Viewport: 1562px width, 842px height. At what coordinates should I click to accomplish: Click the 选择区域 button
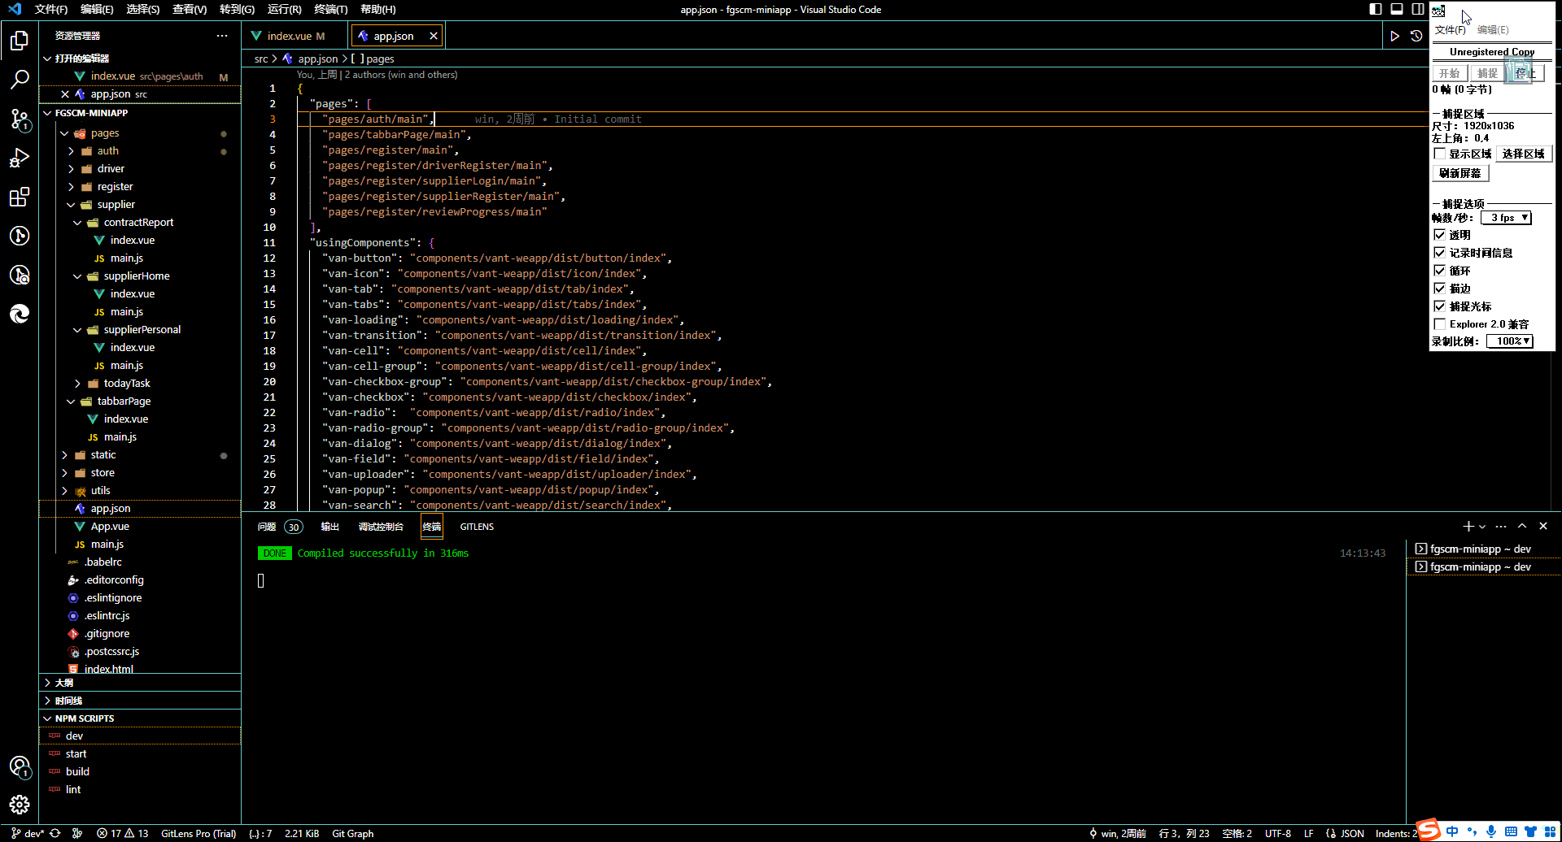tap(1523, 154)
